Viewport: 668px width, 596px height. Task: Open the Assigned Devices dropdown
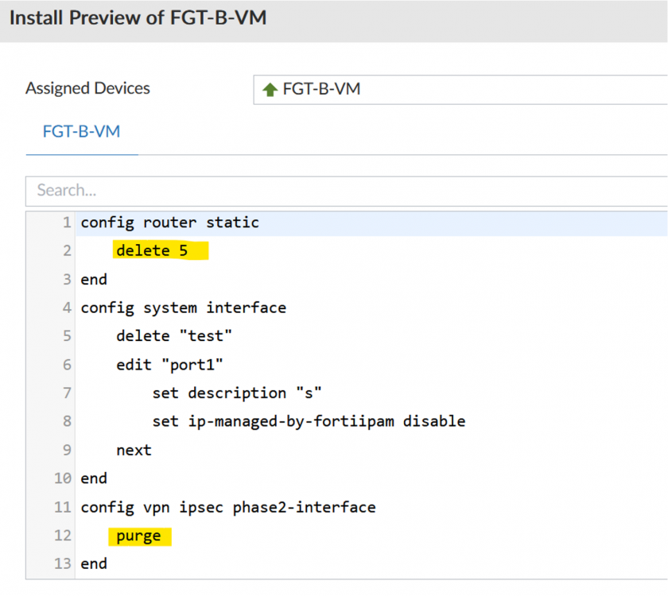tap(461, 89)
